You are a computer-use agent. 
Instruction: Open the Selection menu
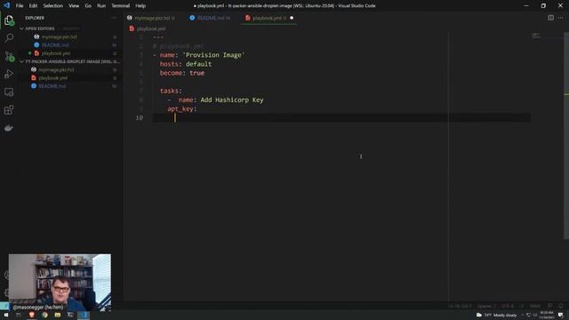[x=53, y=6]
